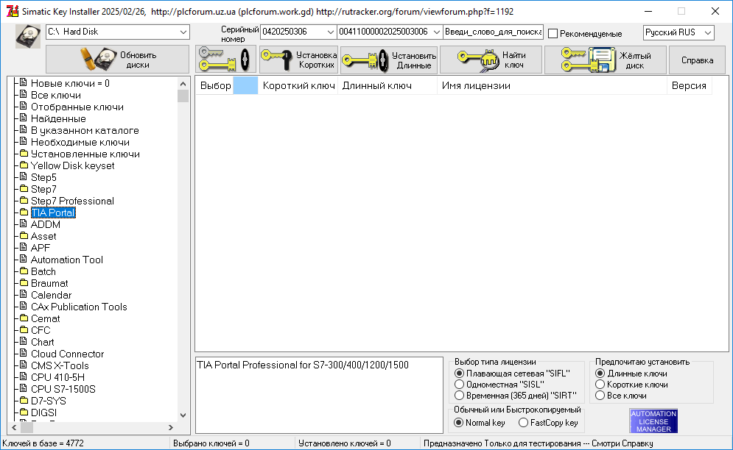The height and width of the screenshot is (450, 733).
Task: Click the document icon beside Найденные
Action: point(24,118)
